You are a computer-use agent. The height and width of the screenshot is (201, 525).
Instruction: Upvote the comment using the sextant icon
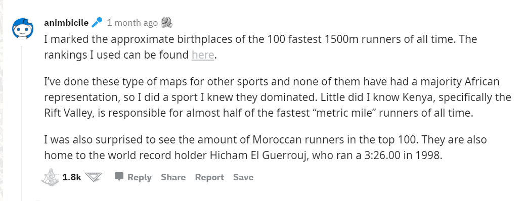[51, 177]
